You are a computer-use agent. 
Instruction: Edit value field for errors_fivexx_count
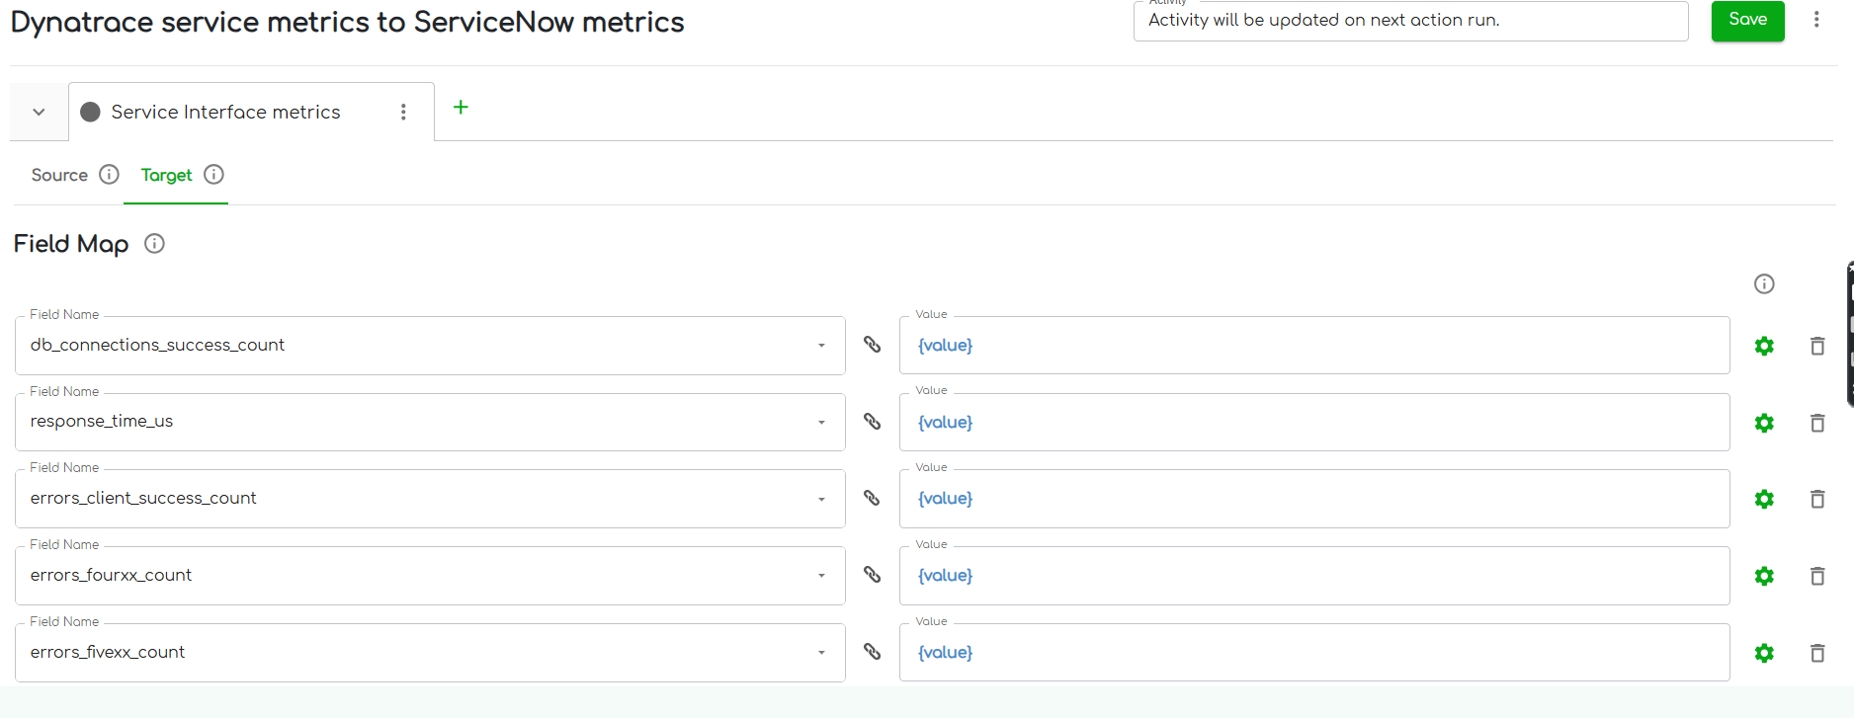click(1314, 653)
